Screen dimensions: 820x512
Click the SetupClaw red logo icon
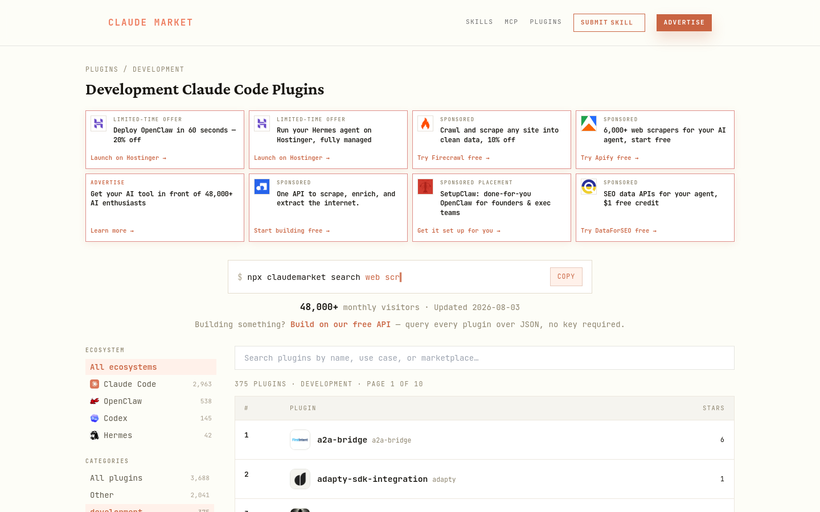(x=425, y=187)
